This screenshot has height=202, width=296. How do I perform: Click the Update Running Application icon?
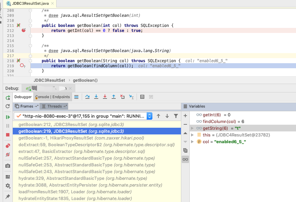coord(8,106)
